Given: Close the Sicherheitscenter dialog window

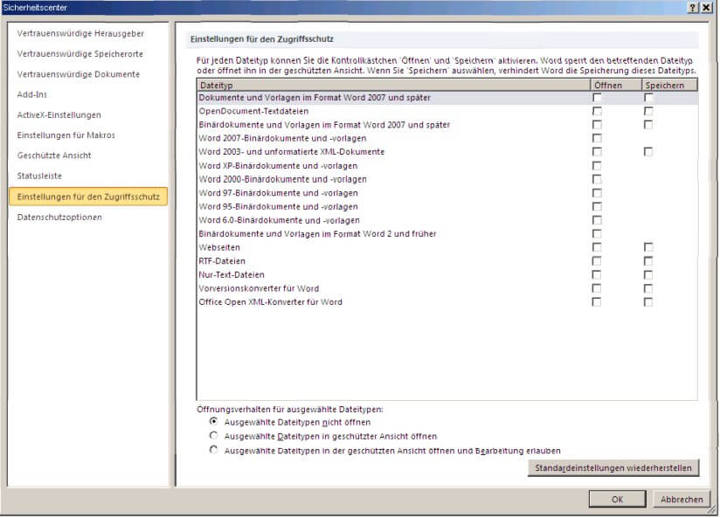Looking at the screenshot, I should (x=707, y=7).
